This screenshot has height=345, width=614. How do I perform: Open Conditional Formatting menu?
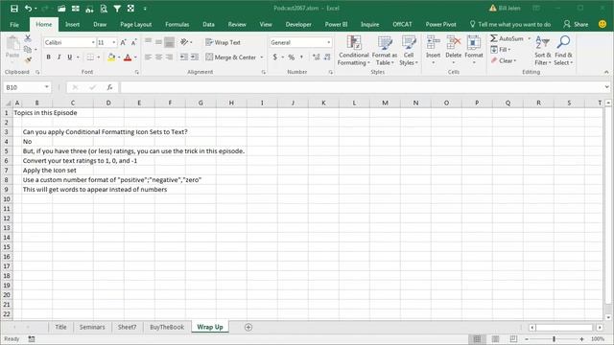[x=354, y=51]
